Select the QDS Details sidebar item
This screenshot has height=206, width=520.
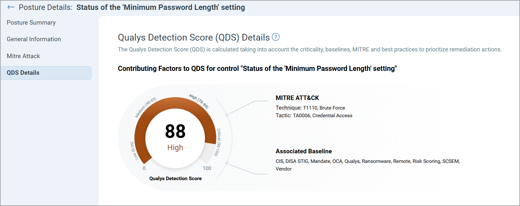46,73
